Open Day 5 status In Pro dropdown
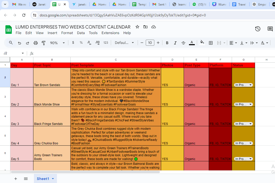 tap(243, 159)
